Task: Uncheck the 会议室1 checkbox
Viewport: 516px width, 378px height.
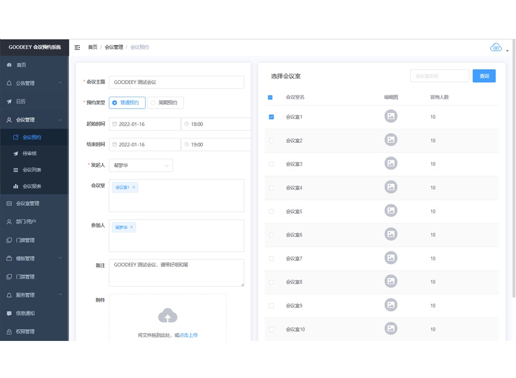Action: click(271, 117)
